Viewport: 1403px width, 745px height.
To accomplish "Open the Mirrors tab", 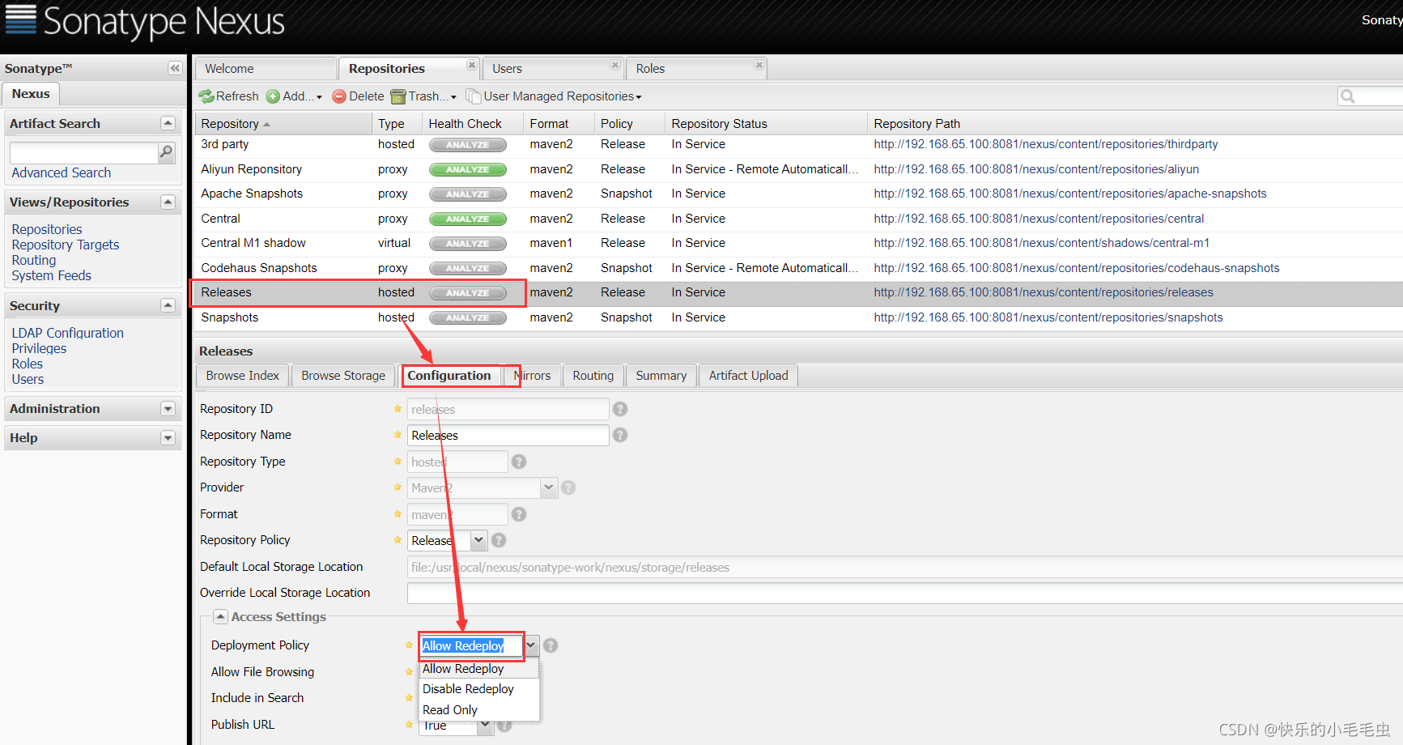I will [532, 376].
